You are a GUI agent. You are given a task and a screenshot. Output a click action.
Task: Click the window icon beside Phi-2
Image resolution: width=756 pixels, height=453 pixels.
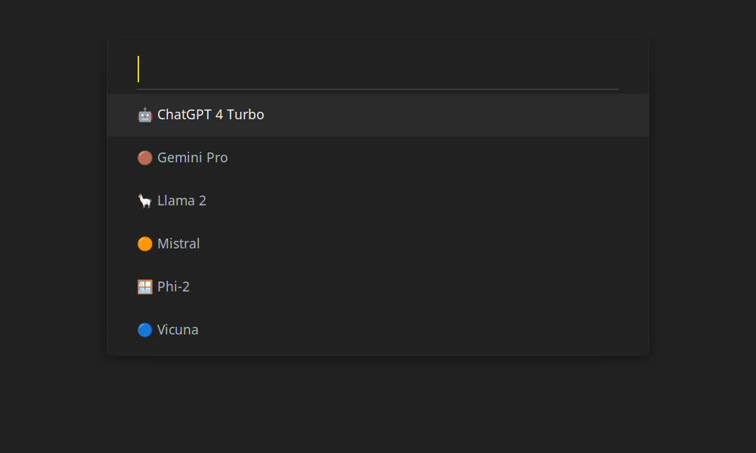(144, 287)
